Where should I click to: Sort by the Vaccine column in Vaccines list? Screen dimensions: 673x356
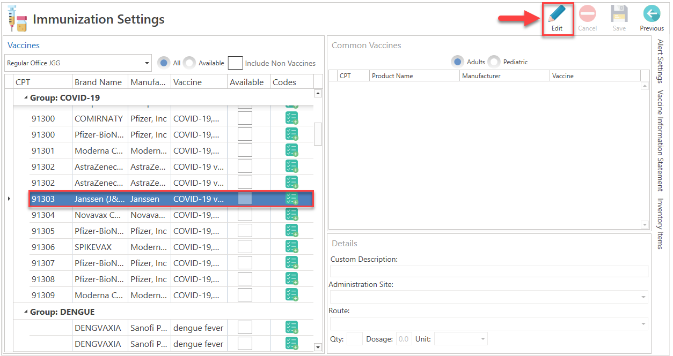coord(199,82)
